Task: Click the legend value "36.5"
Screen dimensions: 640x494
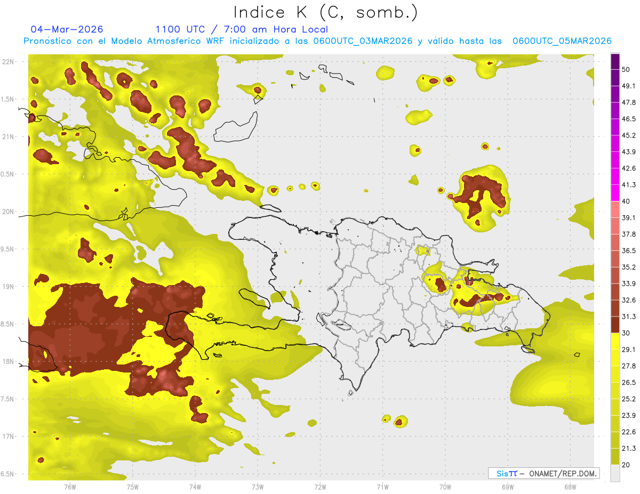Action: [x=629, y=250]
